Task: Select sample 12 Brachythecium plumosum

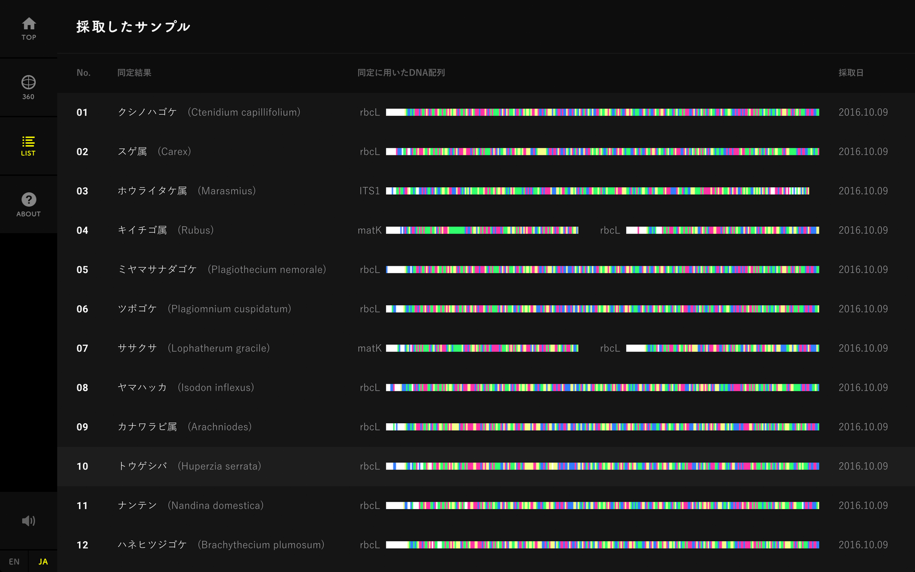Action: [220, 545]
